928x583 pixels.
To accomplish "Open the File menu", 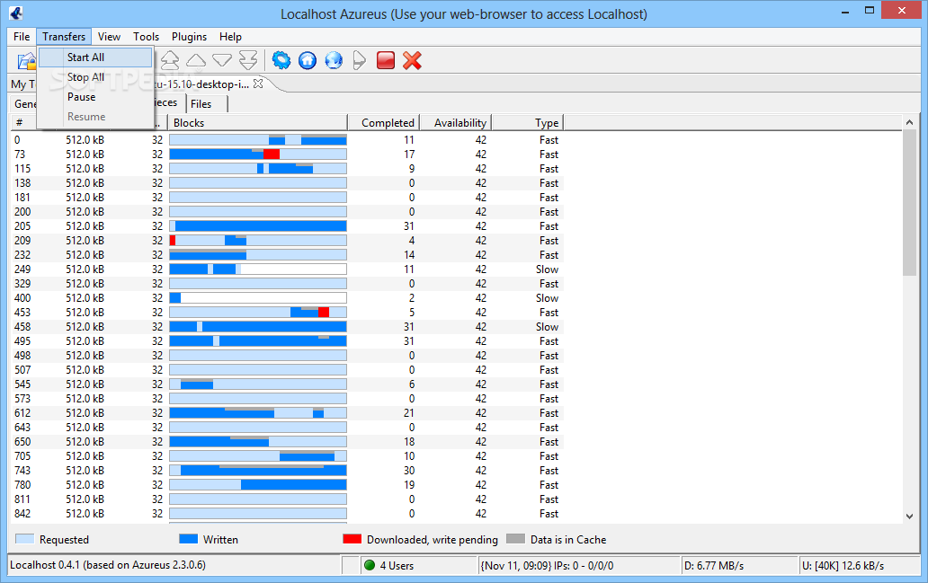I will [x=22, y=37].
